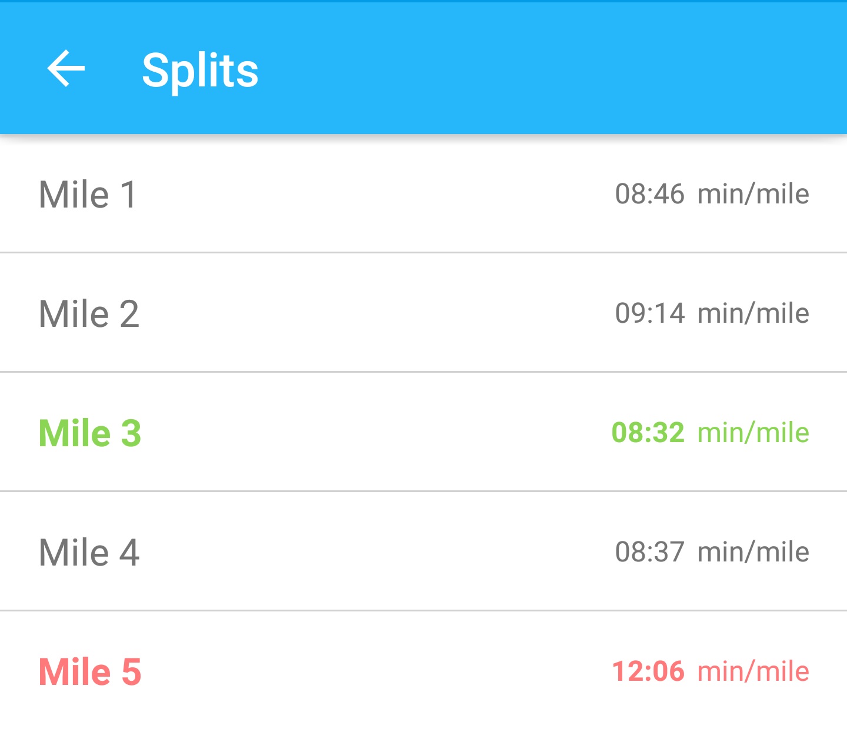Select the green Mile 3 label
Image resolution: width=847 pixels, height=729 pixels.
(x=90, y=433)
